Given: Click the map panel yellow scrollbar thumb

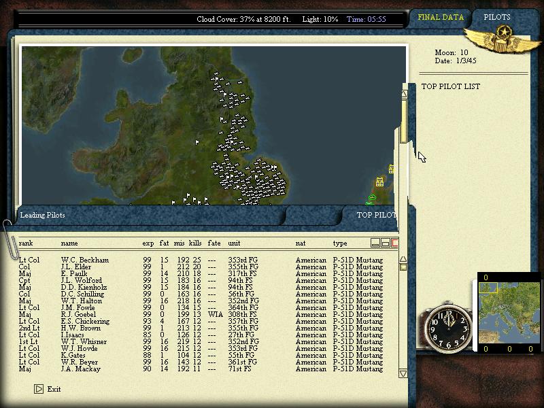Looking at the screenshot, I should point(403,121).
